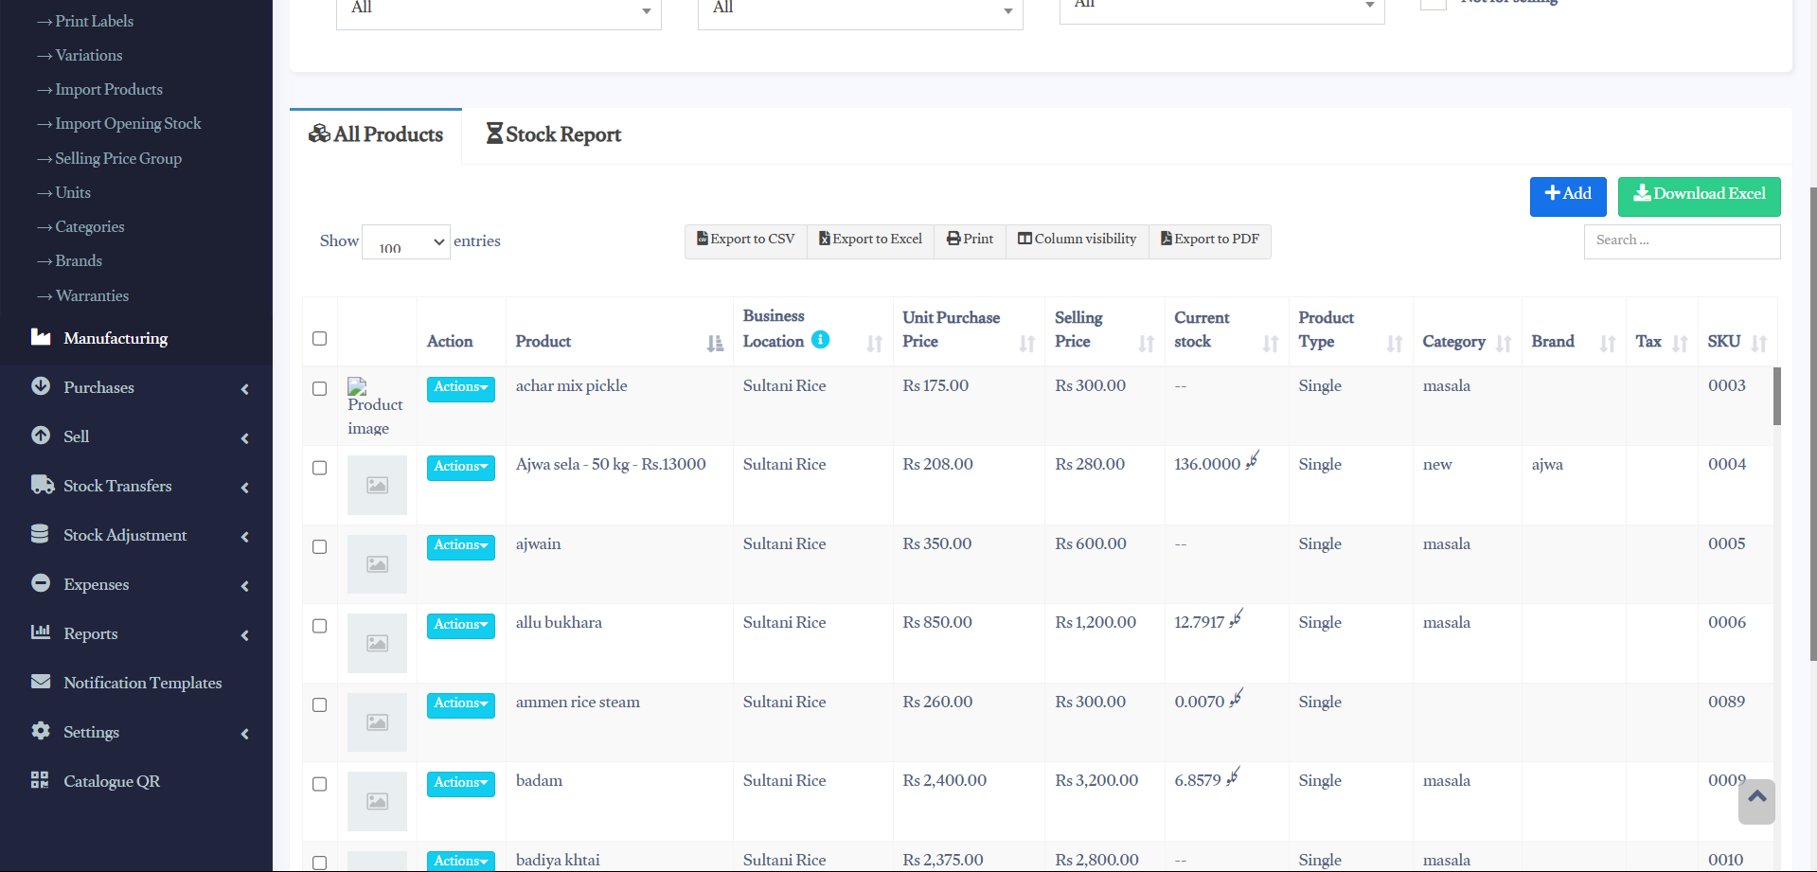Check the Ajwa sela row checkbox
The height and width of the screenshot is (872, 1817).
(x=320, y=469)
